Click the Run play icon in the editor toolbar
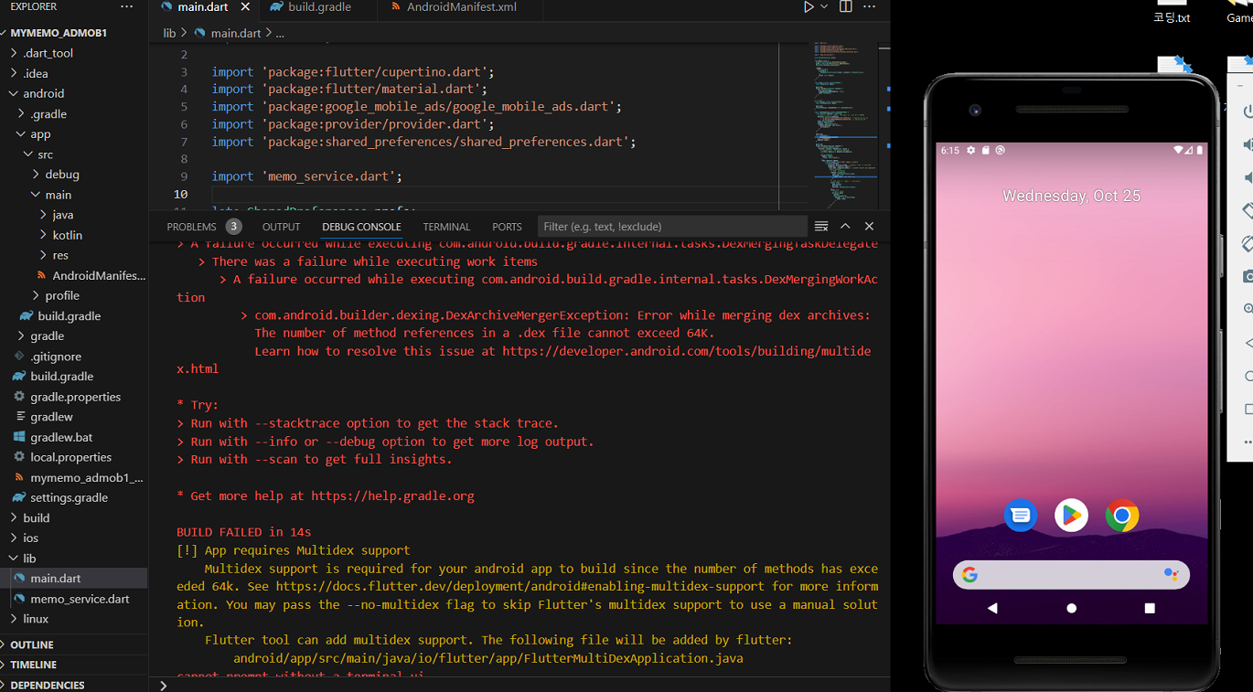Image resolution: width=1253 pixels, height=692 pixels. (809, 7)
